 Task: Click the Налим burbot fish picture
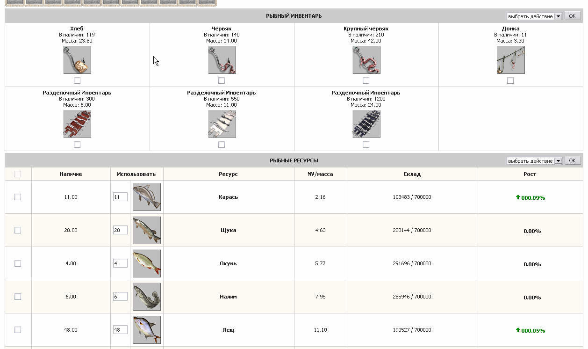point(147,297)
